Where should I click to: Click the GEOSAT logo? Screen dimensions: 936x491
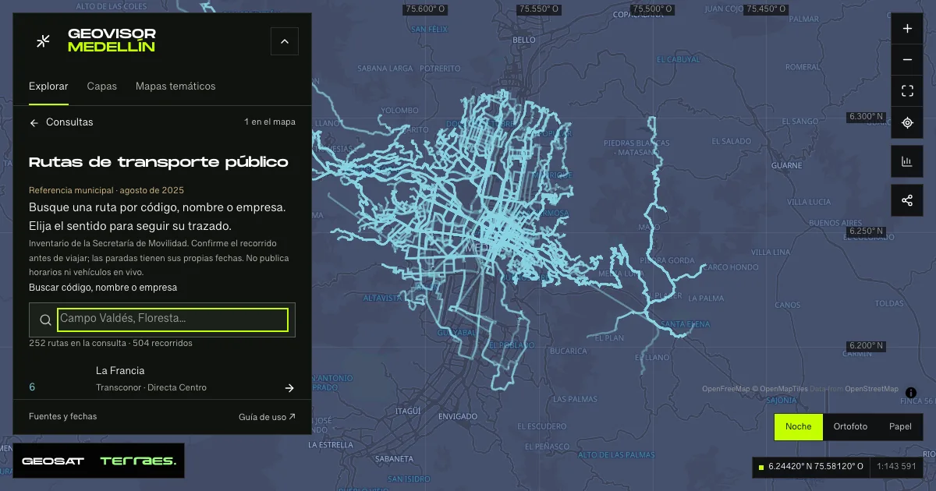click(53, 461)
